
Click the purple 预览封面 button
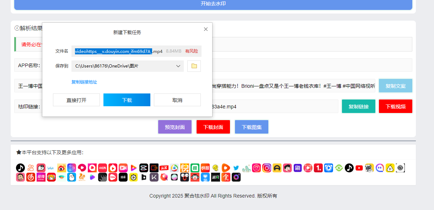click(175, 127)
